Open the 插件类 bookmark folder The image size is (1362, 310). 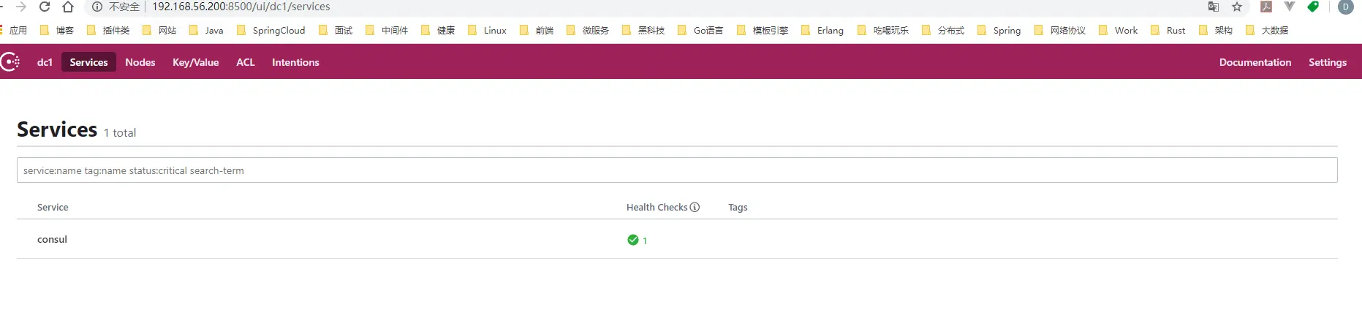108,30
